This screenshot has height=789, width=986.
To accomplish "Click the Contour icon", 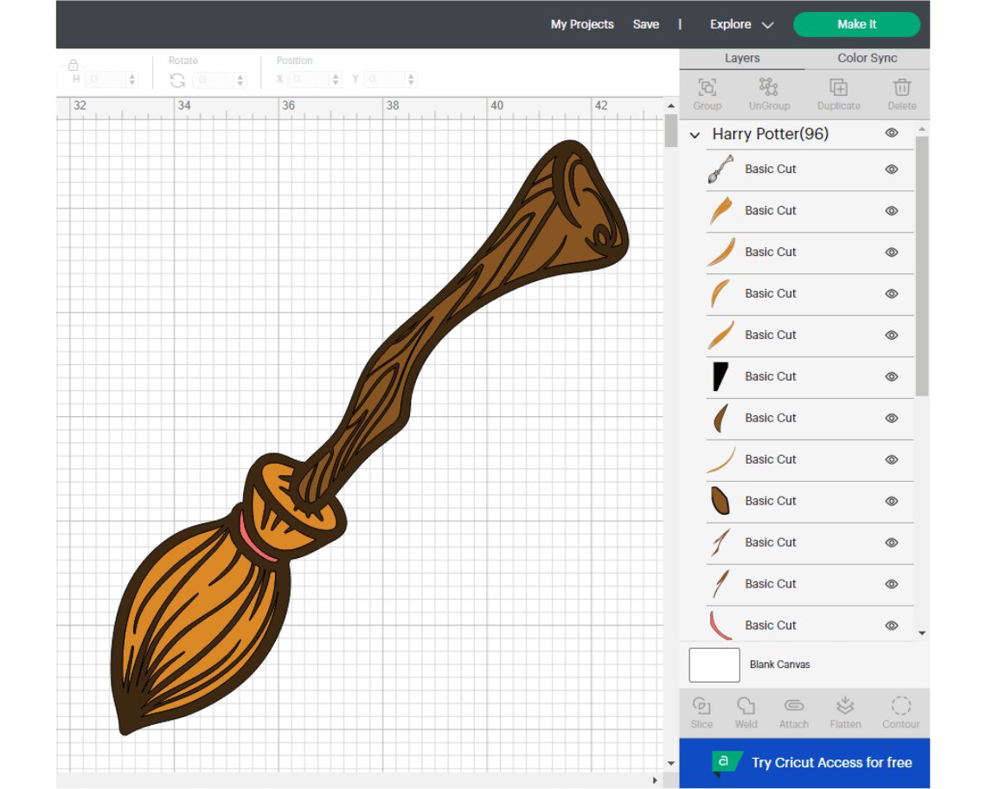I will (900, 706).
